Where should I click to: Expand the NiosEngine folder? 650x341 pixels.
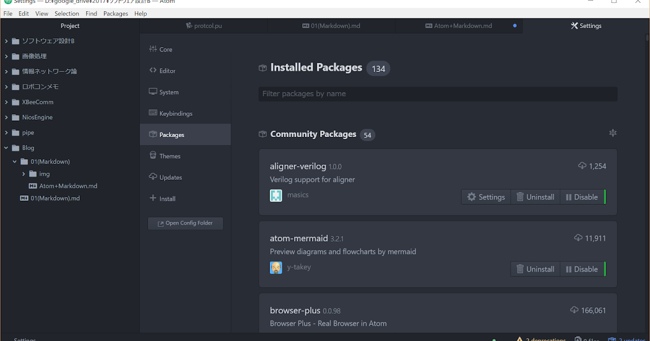6,117
